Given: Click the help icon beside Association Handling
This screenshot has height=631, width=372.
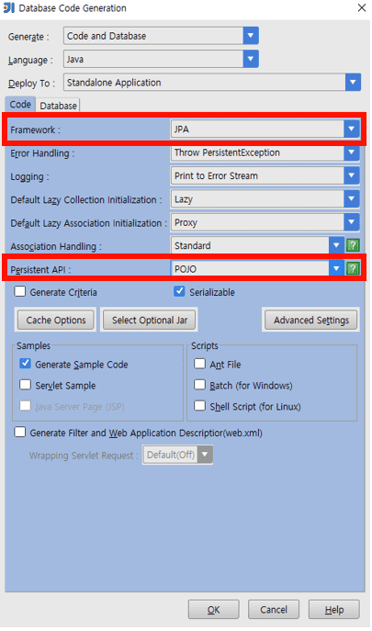Looking at the screenshot, I should coord(353,245).
